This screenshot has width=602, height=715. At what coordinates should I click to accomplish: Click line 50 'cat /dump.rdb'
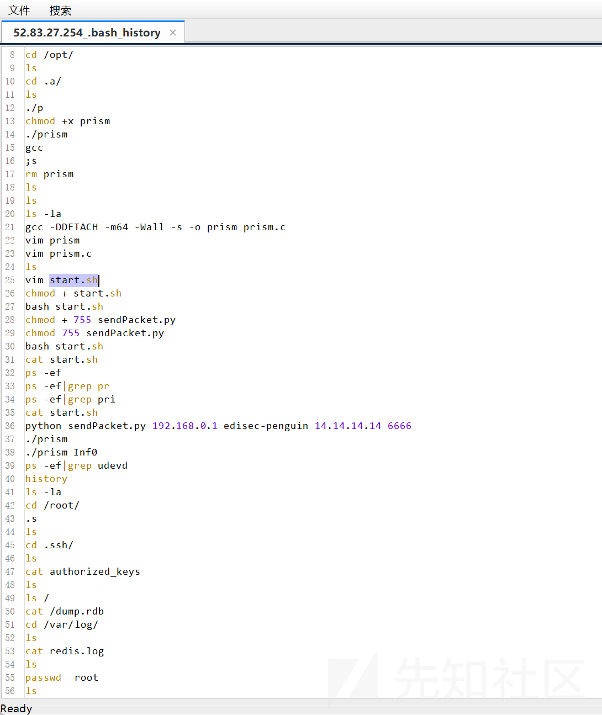pos(65,611)
